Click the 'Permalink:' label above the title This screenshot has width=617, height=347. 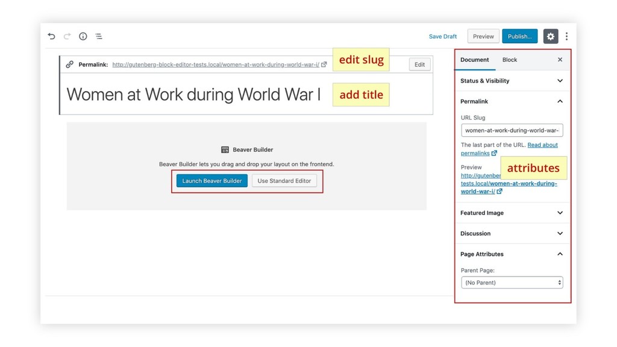(x=93, y=64)
